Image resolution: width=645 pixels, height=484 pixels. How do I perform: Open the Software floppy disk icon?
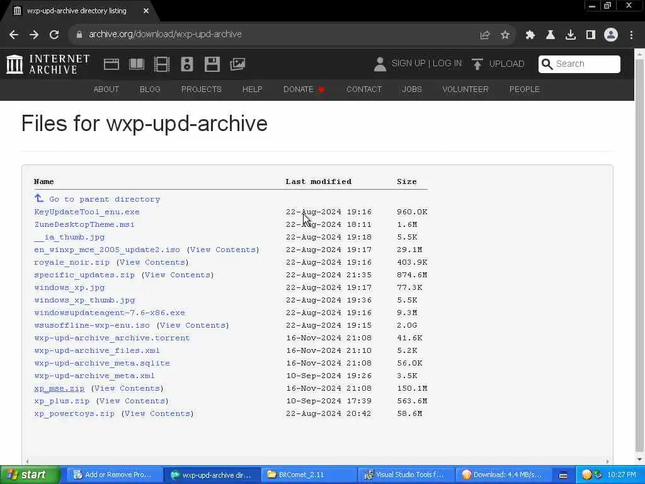click(x=212, y=64)
